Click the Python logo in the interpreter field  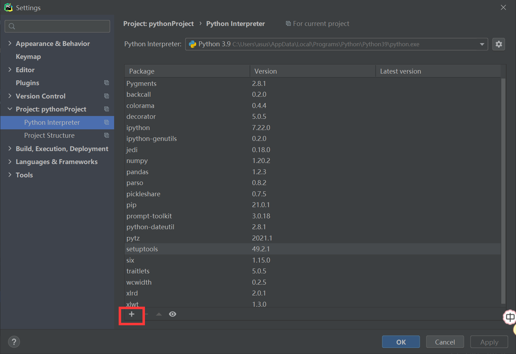(x=193, y=44)
